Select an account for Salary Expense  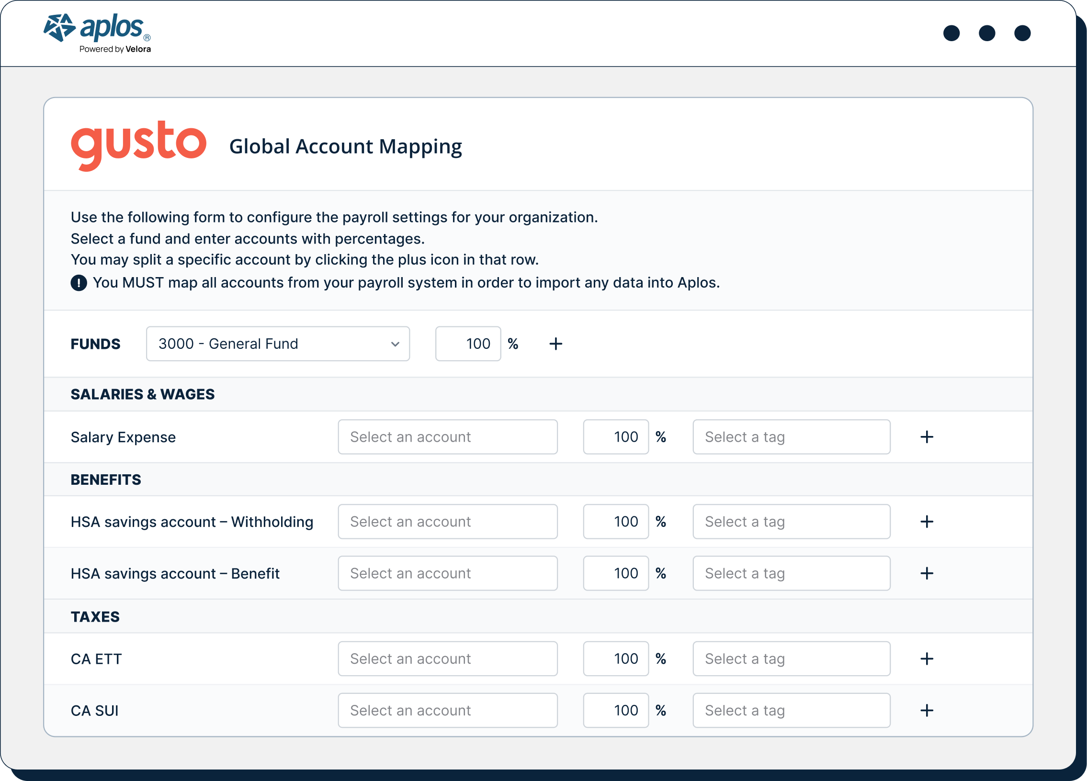(448, 437)
